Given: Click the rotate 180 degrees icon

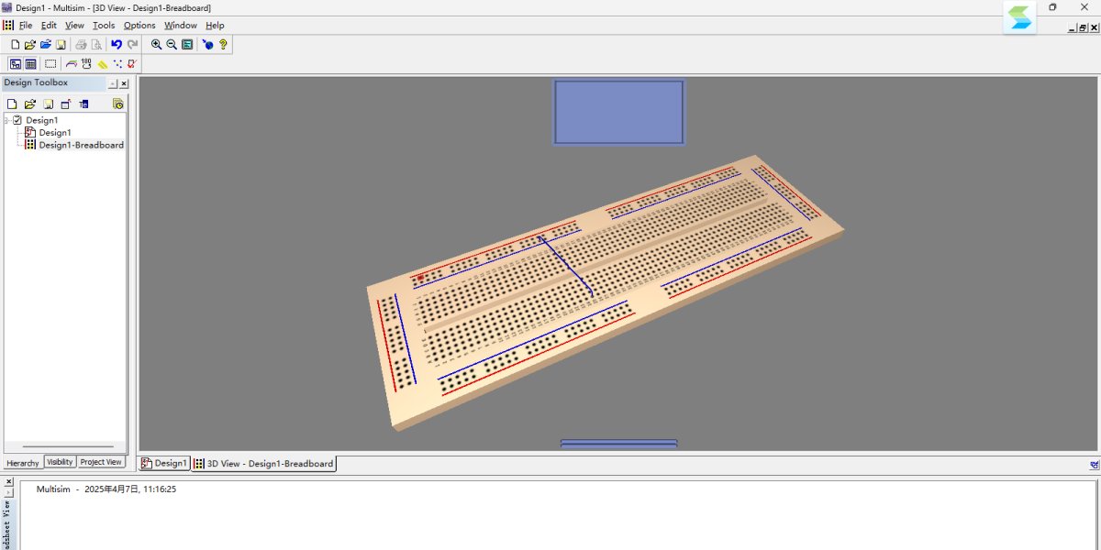Looking at the screenshot, I should coord(86,63).
